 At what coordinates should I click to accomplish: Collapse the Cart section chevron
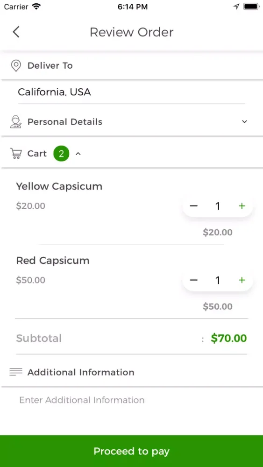point(78,154)
